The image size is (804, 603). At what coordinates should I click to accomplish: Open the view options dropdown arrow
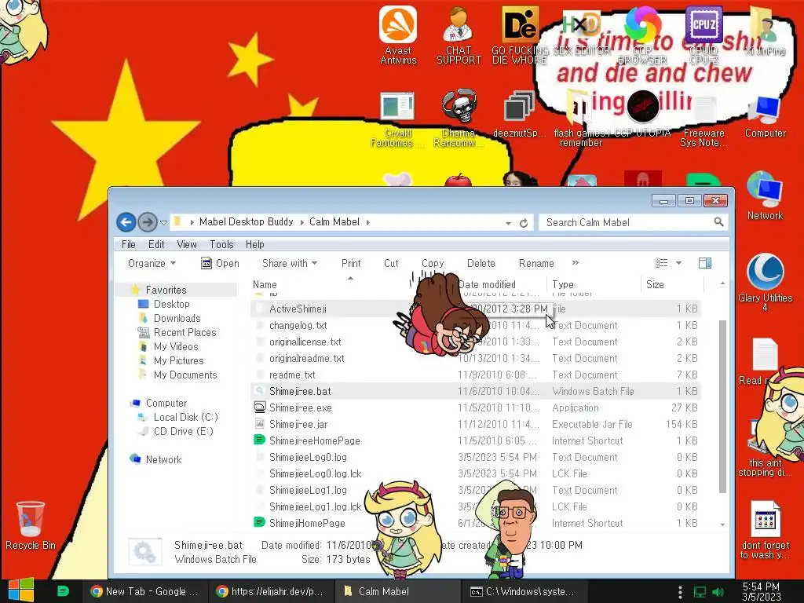click(678, 263)
